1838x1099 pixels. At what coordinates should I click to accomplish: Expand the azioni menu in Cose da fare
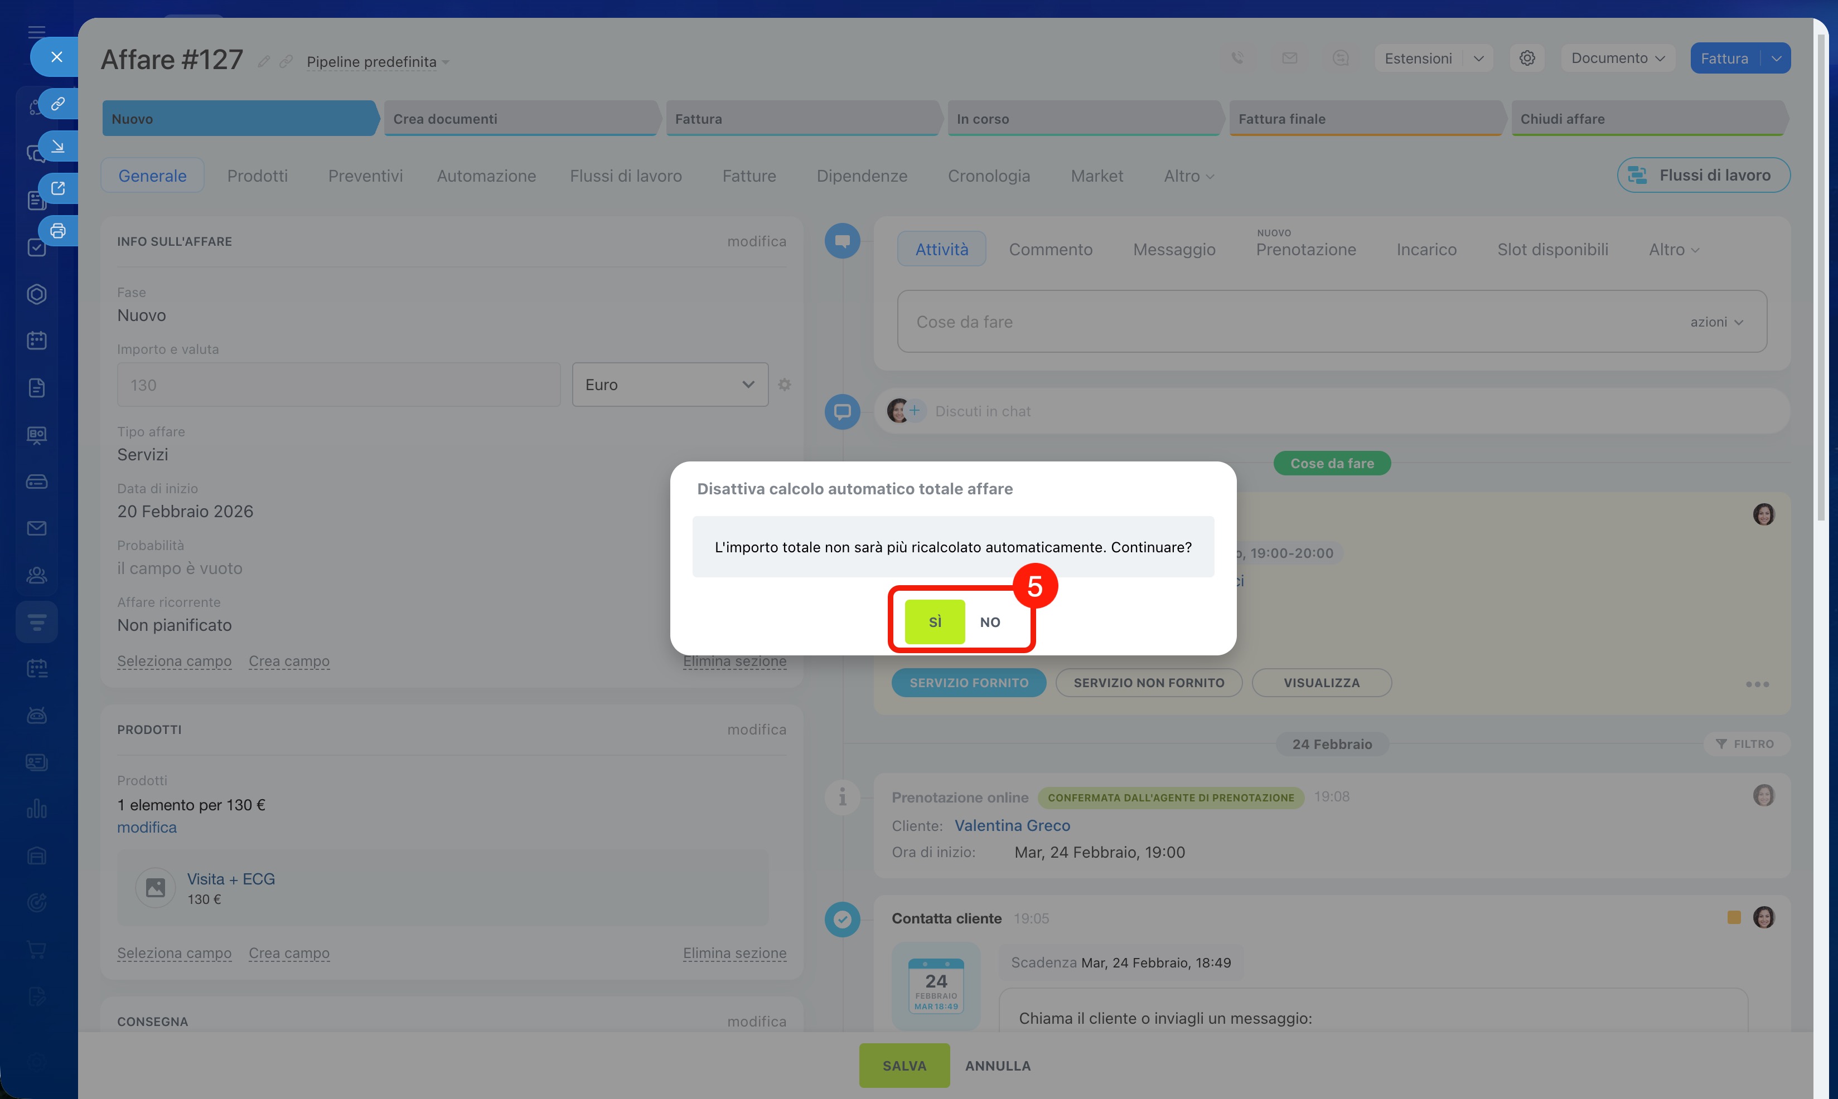coord(1716,322)
